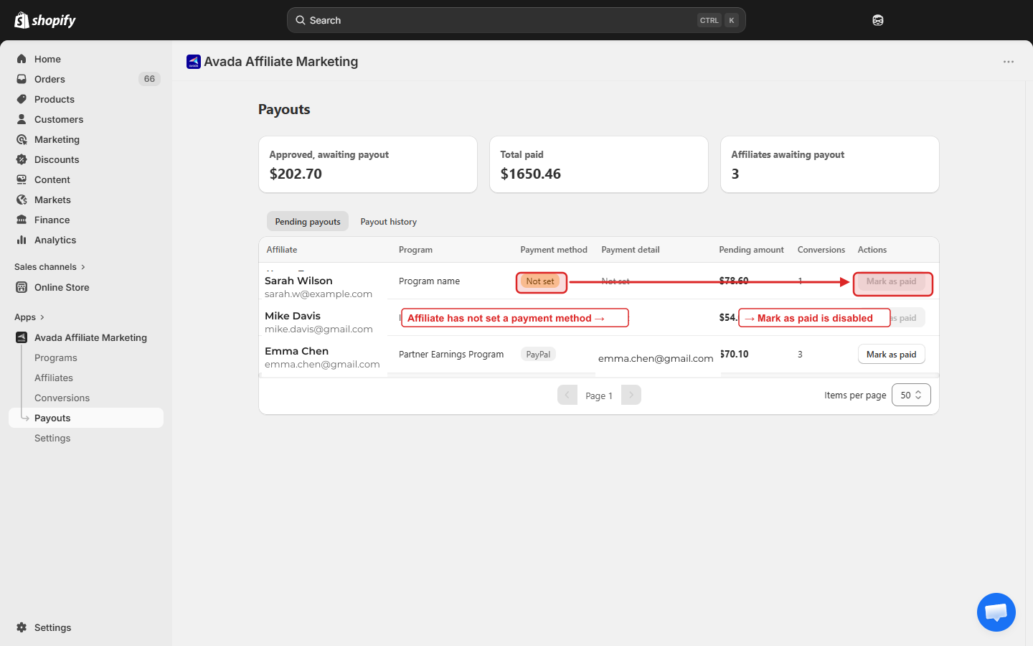Click affiliate name Mike Davis

click(293, 316)
